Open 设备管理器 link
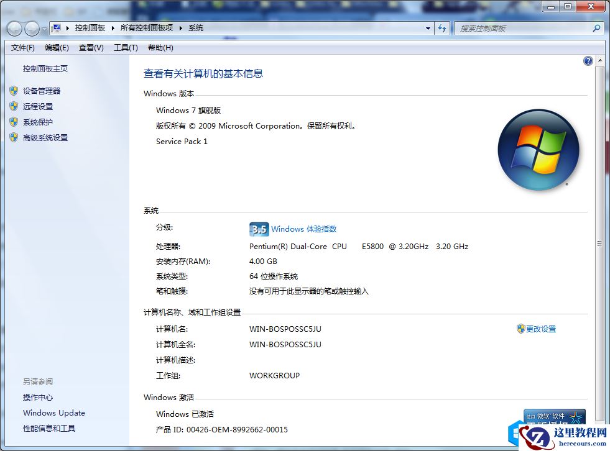 pos(42,91)
